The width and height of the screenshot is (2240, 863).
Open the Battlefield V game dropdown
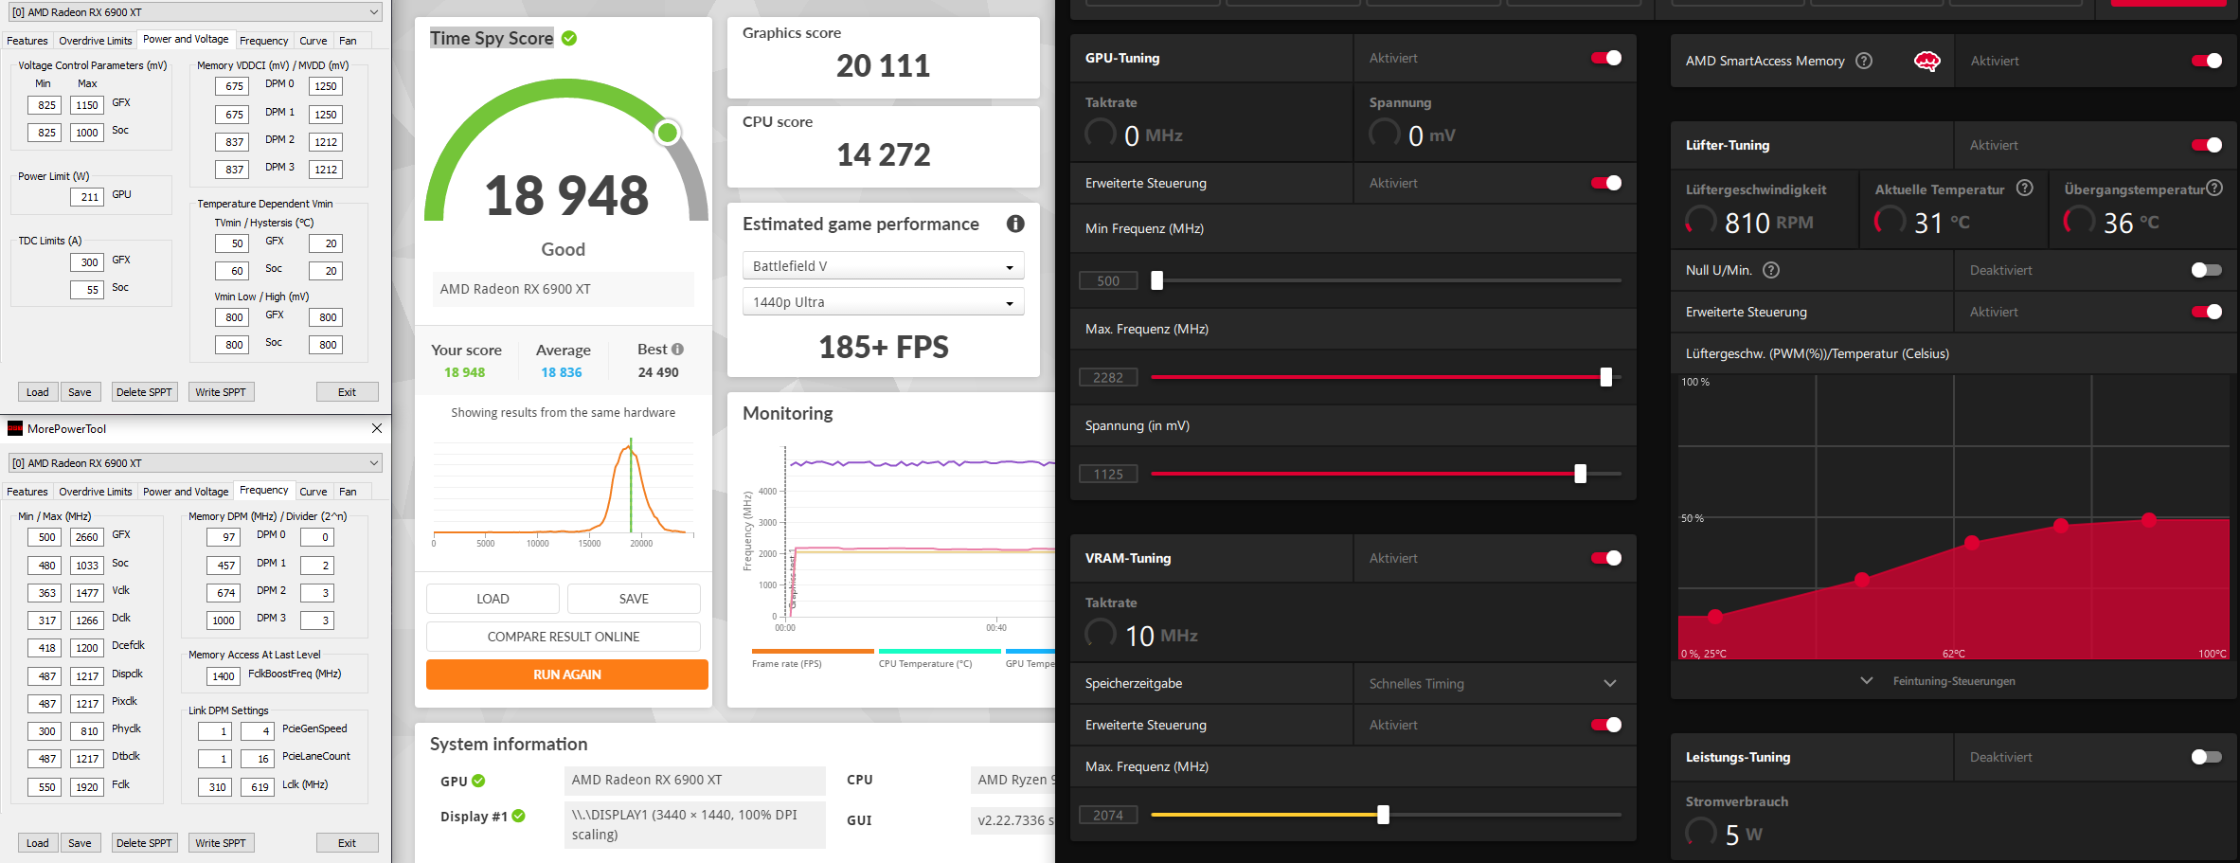(x=883, y=266)
